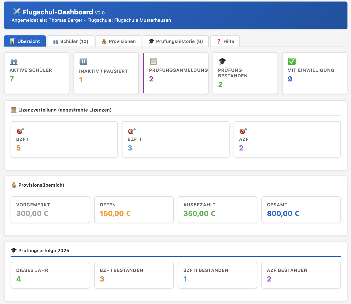Screen dimensions: 351x304
Task: Select the Offen 150,00 € commission card
Action: (134, 210)
